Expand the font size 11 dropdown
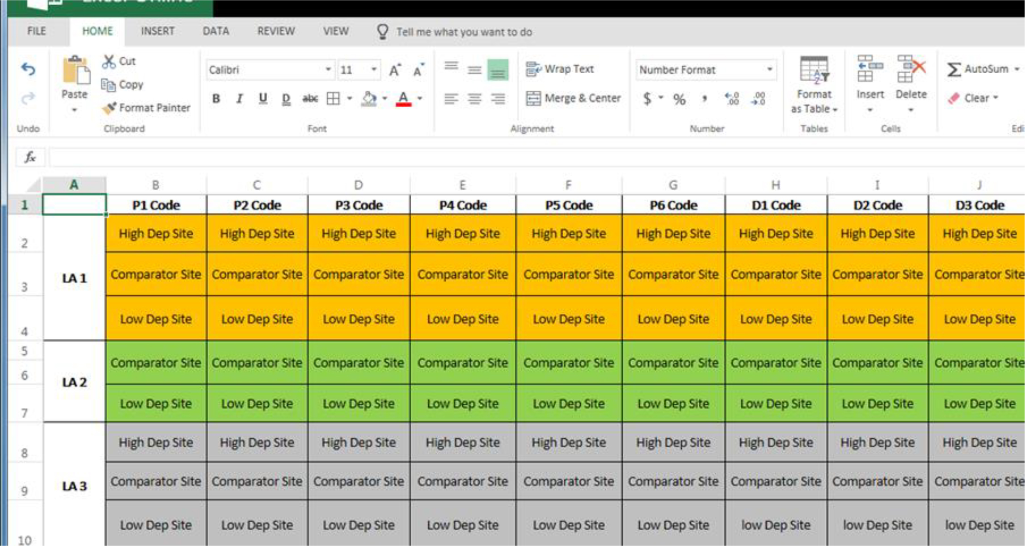1025x546 pixels. (x=373, y=70)
